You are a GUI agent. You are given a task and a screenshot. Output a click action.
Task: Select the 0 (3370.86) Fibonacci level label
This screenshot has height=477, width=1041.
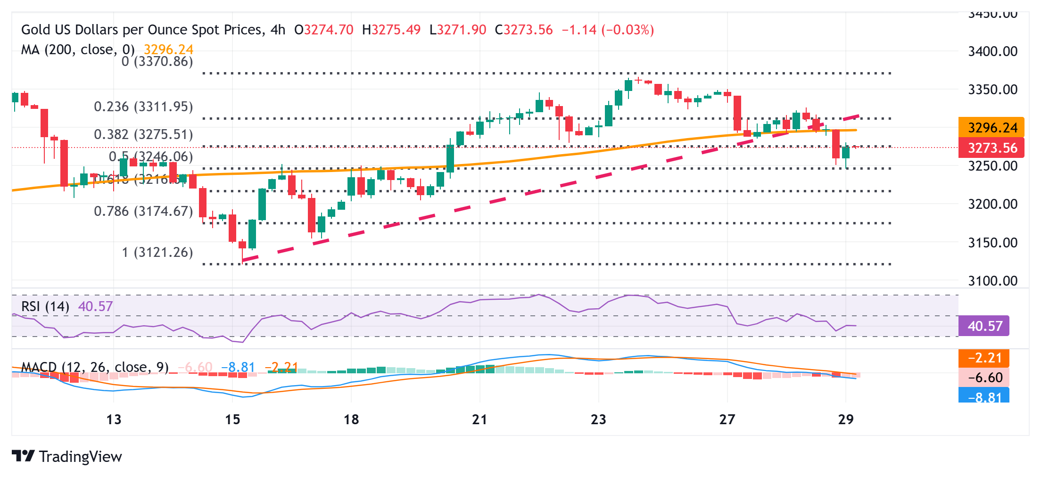coord(157,61)
